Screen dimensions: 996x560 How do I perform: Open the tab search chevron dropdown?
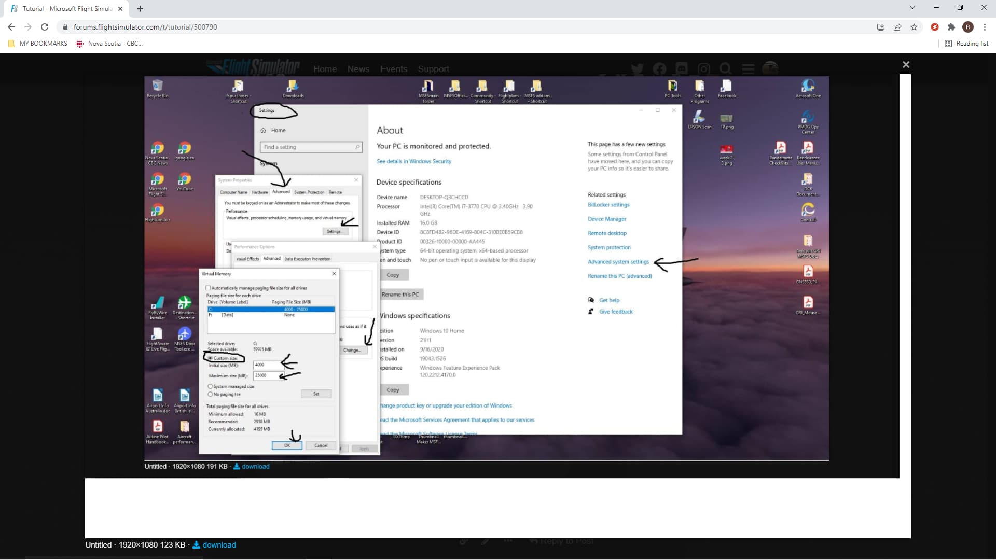[x=912, y=7]
